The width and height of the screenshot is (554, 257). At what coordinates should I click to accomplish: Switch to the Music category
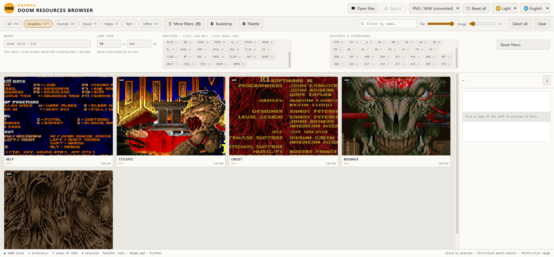(x=90, y=24)
